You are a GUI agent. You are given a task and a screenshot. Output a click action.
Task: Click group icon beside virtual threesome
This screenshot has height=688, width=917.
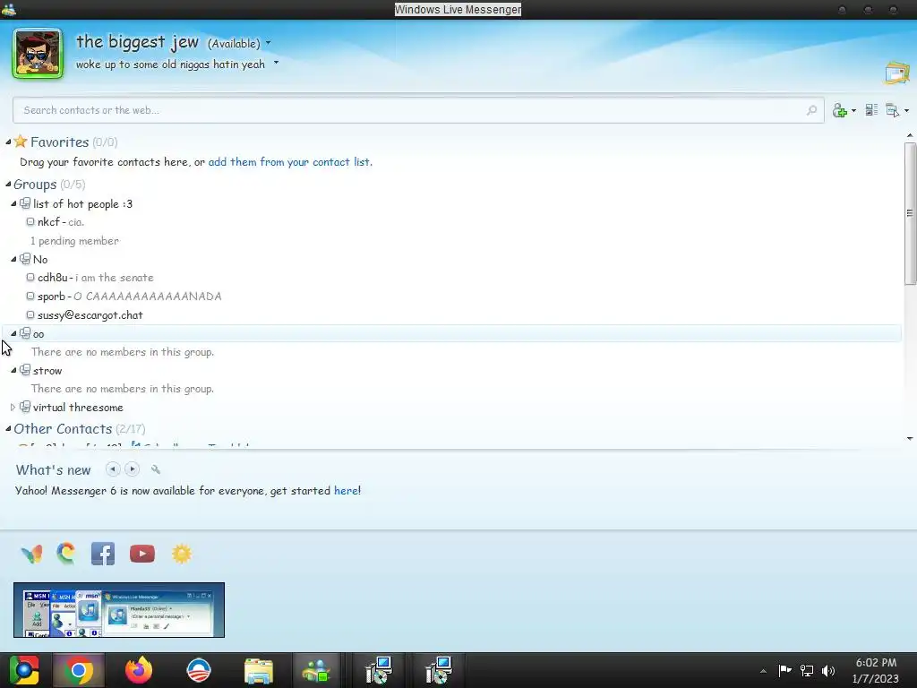[25, 407]
